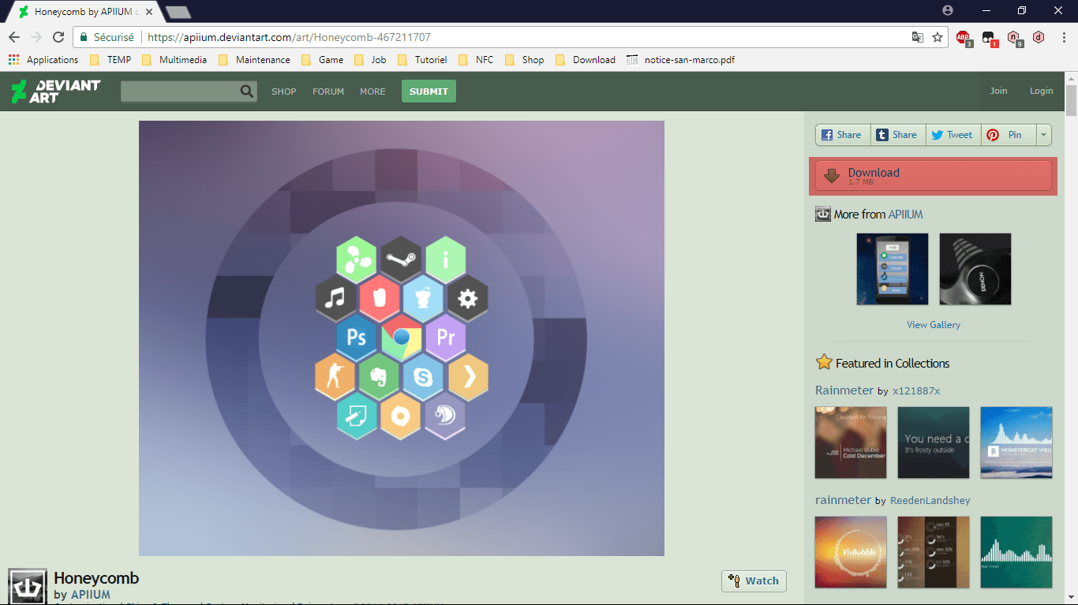
Task: Open the Monstercat visualizer thumbnail
Action: tap(1016, 443)
